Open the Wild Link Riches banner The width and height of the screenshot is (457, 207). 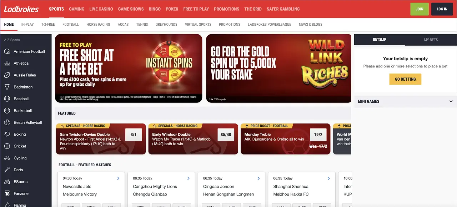[278, 68]
